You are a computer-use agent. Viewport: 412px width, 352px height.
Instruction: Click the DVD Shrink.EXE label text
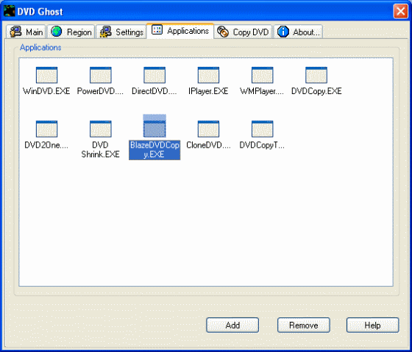pyautogui.click(x=101, y=150)
